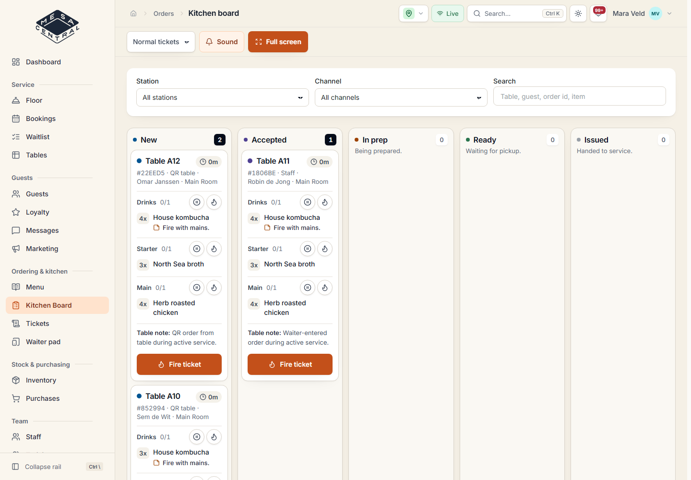Expand the Mara Veld account menu chevron
The image size is (691, 480).
tap(669, 13)
